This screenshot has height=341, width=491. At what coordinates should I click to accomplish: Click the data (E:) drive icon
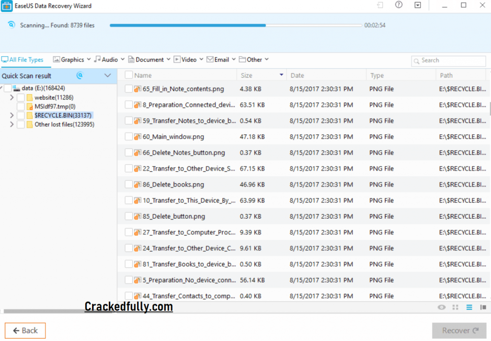pyautogui.click(x=16, y=88)
